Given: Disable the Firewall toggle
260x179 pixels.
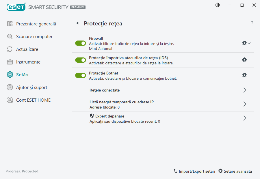Looking at the screenshot, I should coord(80,43).
